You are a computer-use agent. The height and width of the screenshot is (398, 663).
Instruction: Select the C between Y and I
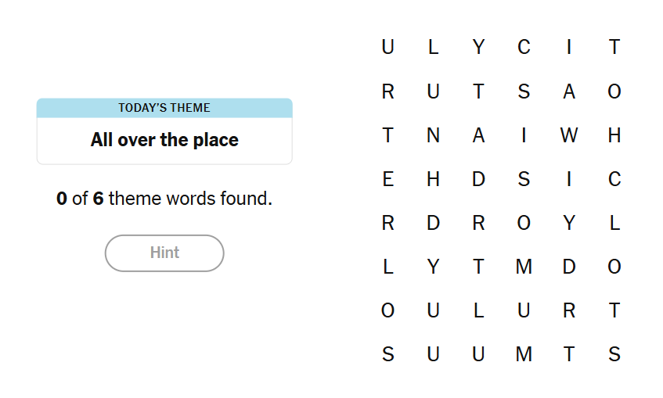524,48
